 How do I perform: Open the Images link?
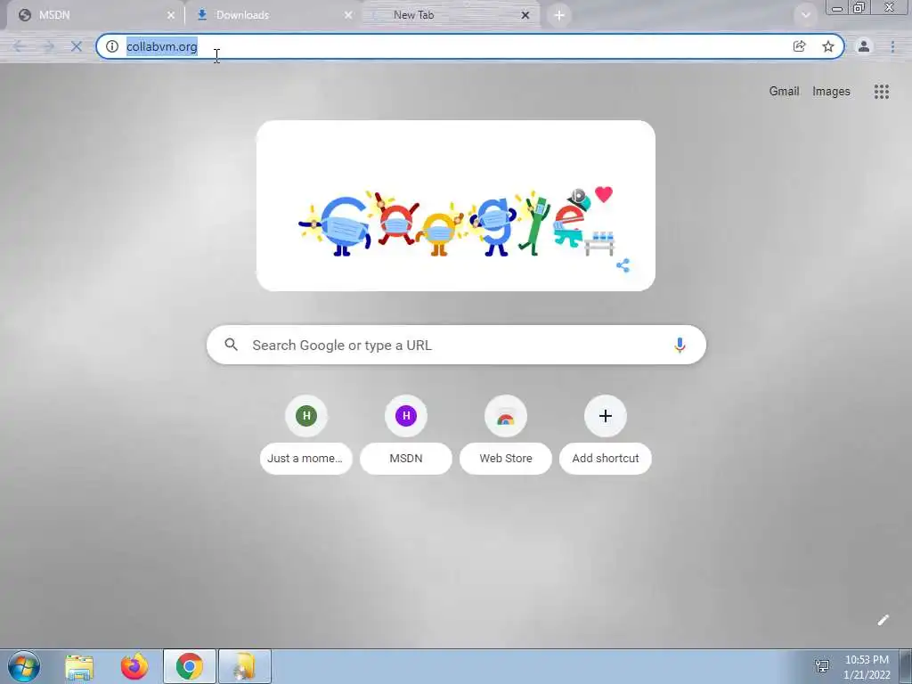click(x=831, y=92)
